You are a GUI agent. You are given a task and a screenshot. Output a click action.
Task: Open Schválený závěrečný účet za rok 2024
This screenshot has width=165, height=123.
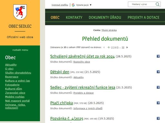pyautogui.click(x=82, y=56)
